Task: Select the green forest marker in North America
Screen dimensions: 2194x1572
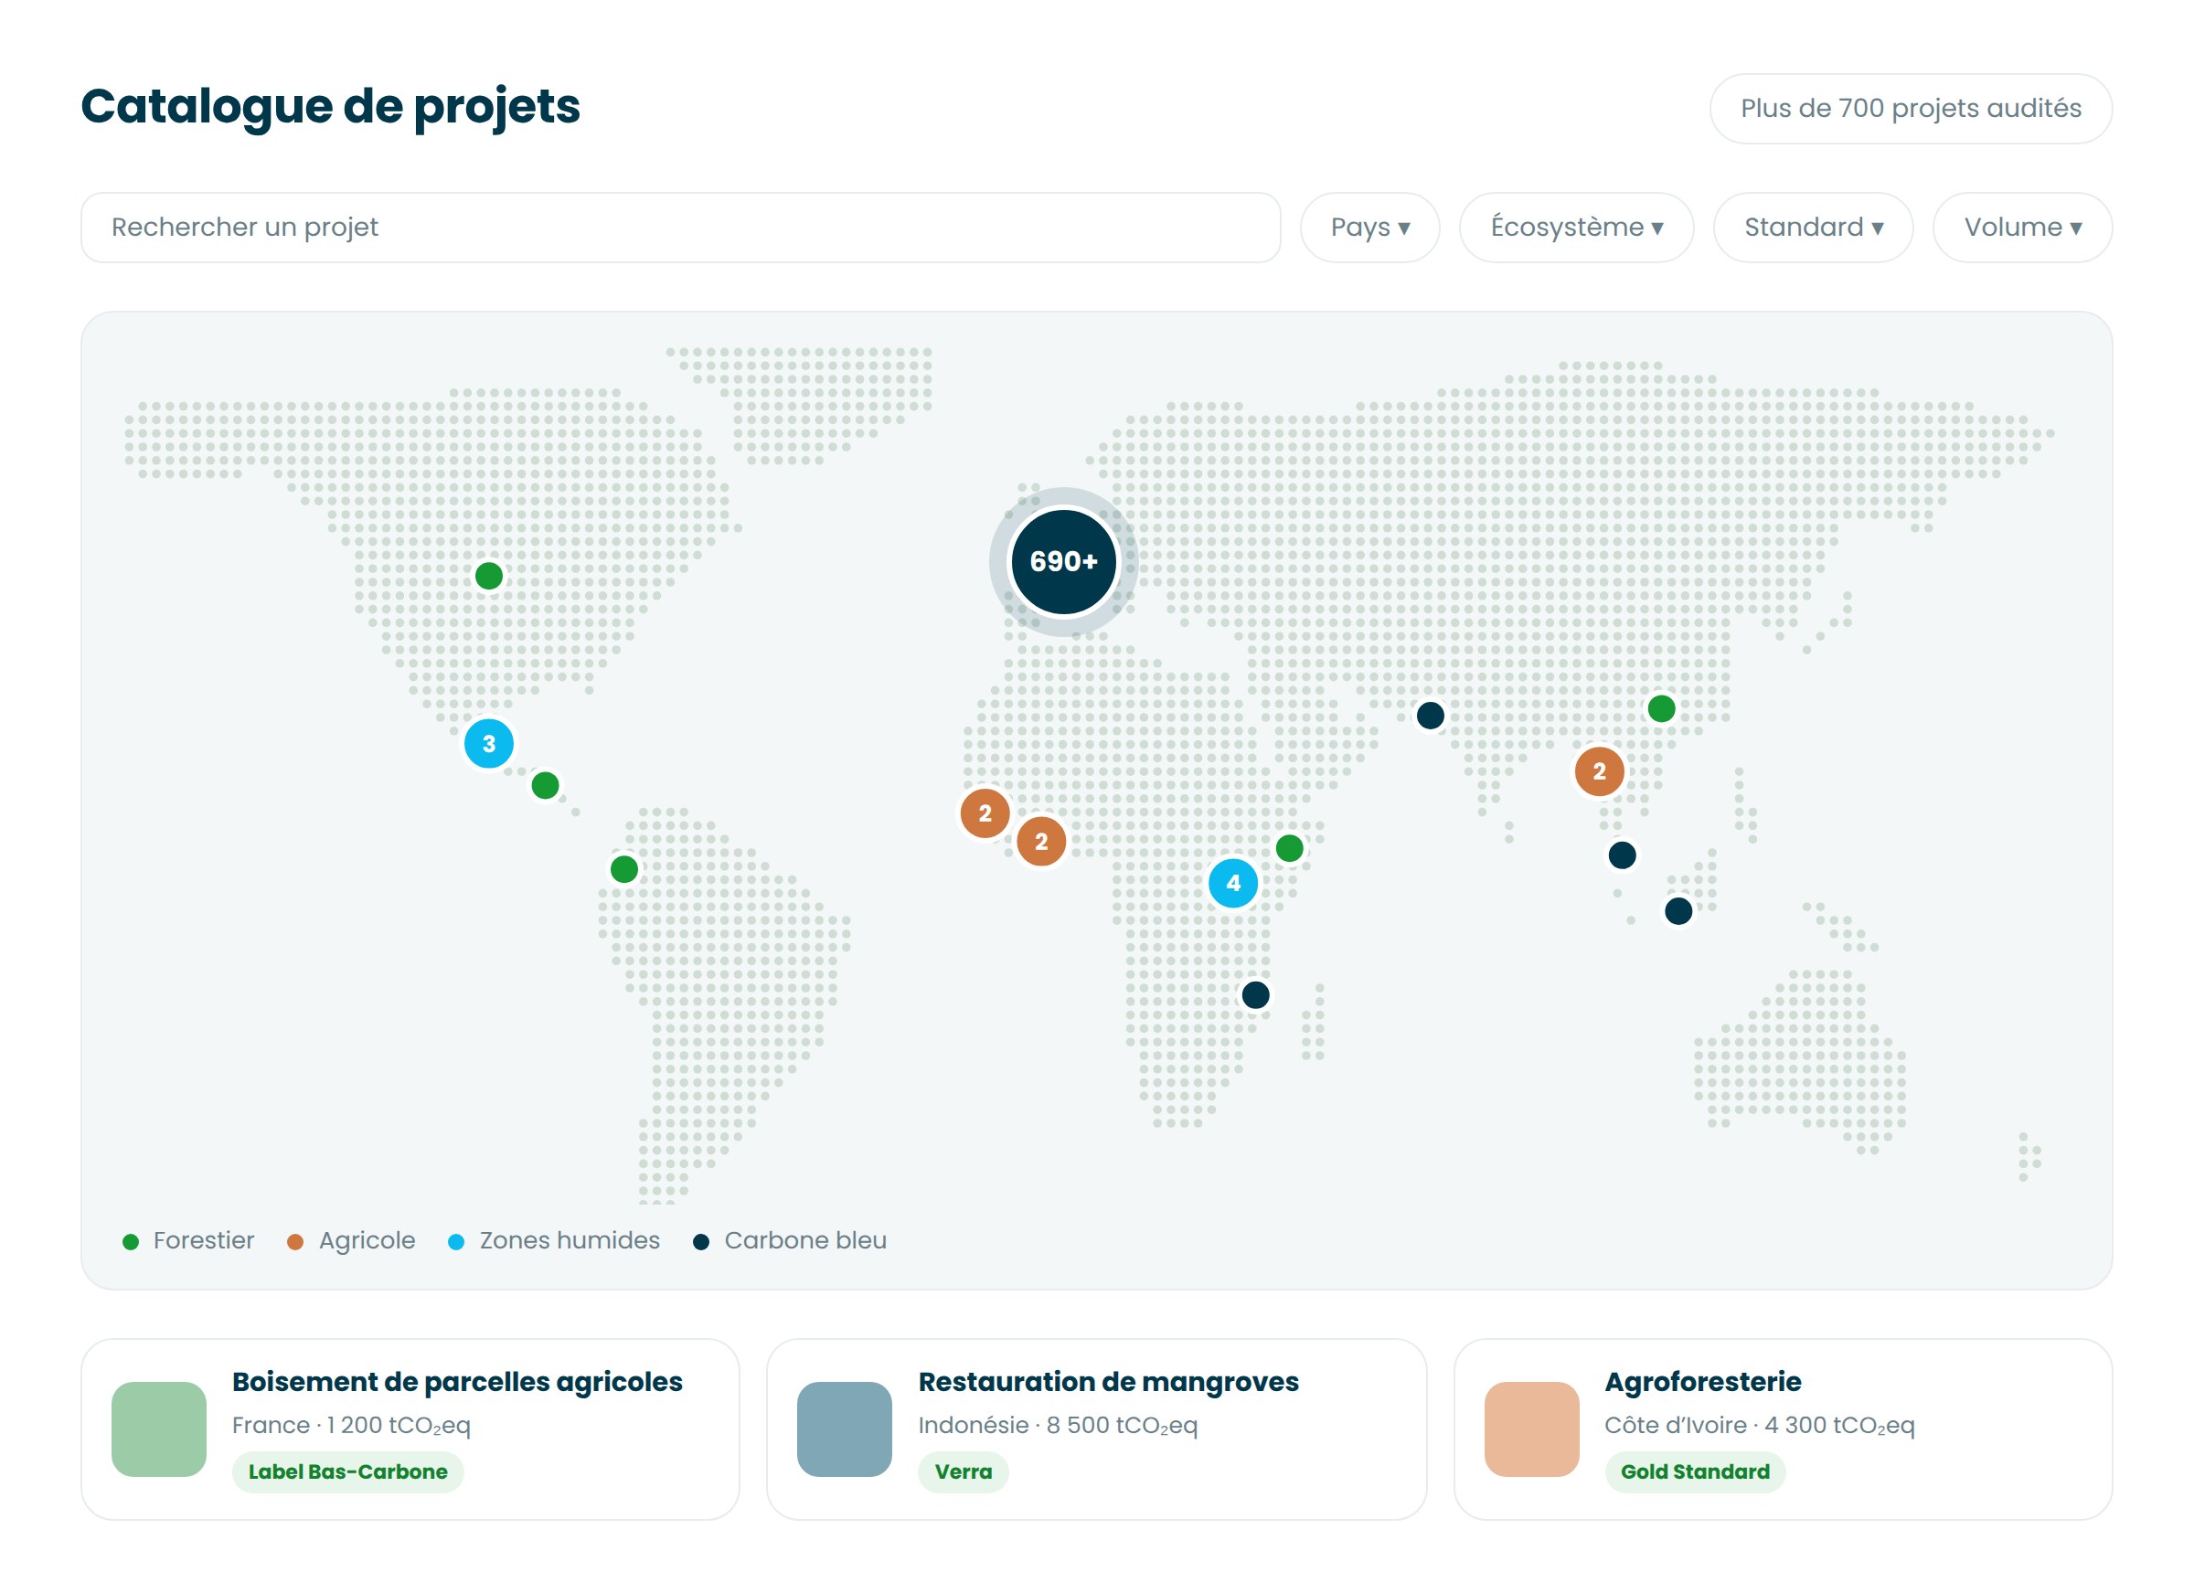Action: 488,576
